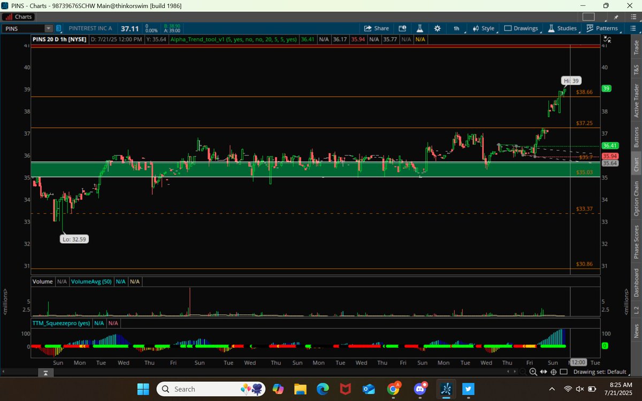Open the Drawing set: Default selector

600,372
